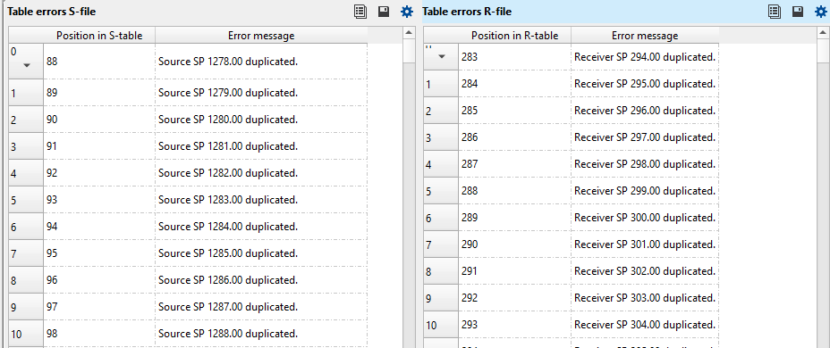This screenshot has width=830, height=348.
Task: Save S-file table errors with disk icon
Action: click(x=384, y=12)
